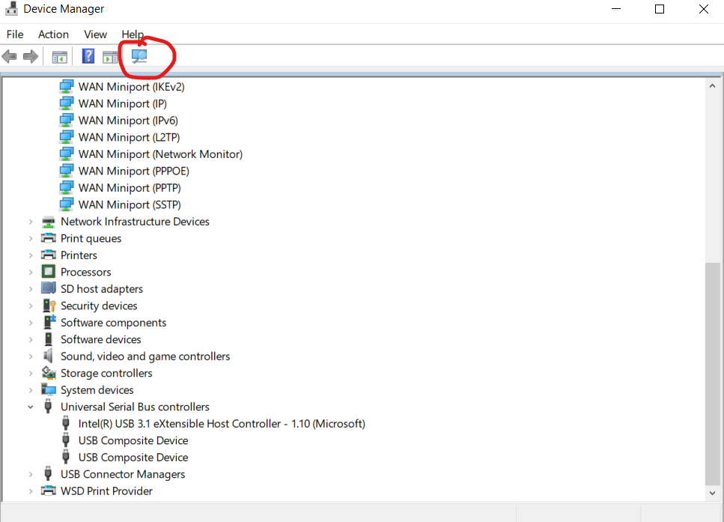This screenshot has height=522, width=724.
Task: Expand the Printers node
Action: point(31,255)
